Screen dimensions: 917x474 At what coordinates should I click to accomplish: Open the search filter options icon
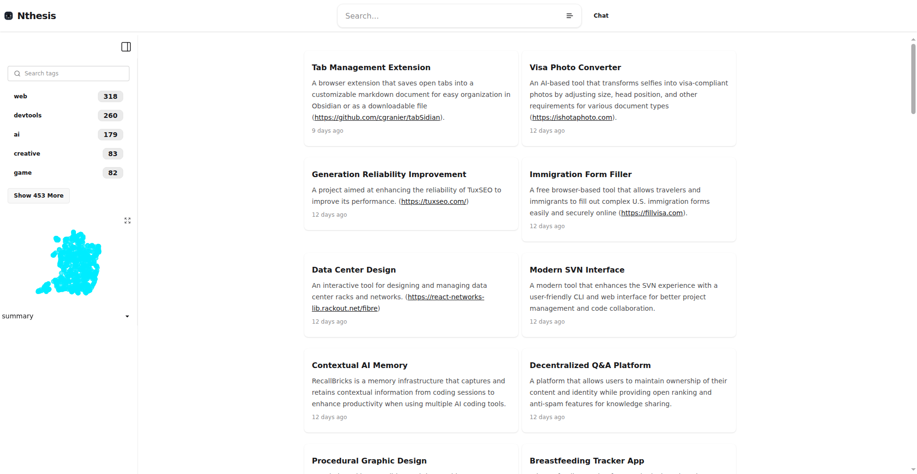point(569,16)
